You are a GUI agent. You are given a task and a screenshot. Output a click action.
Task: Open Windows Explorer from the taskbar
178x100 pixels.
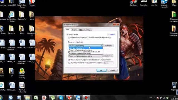point(28,97)
